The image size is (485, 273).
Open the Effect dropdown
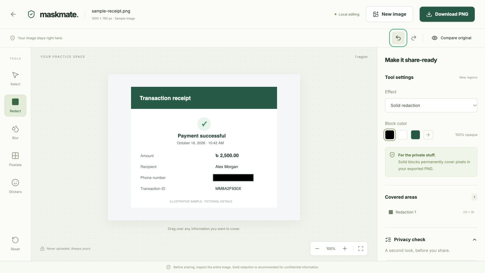click(x=431, y=105)
